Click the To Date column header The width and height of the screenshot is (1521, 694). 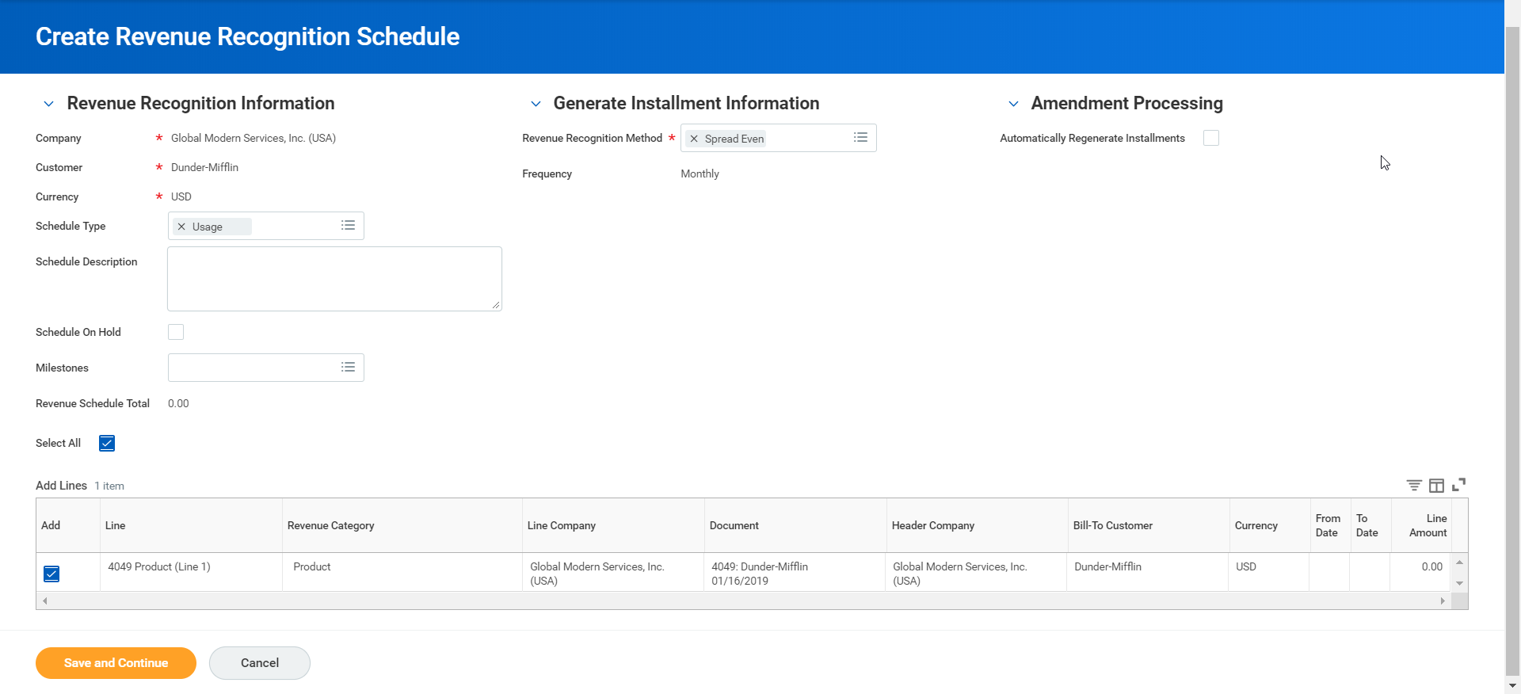1370,525
